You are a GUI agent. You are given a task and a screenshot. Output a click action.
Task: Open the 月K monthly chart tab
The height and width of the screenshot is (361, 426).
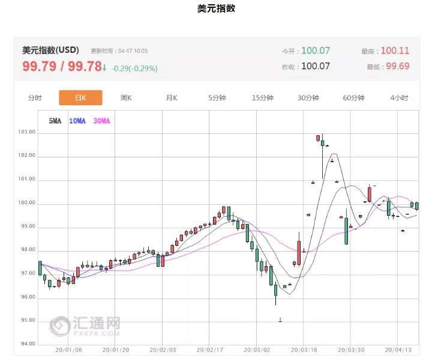(172, 98)
